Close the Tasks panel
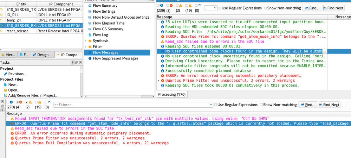The height and width of the screenshot is (158, 351). point(80,63)
